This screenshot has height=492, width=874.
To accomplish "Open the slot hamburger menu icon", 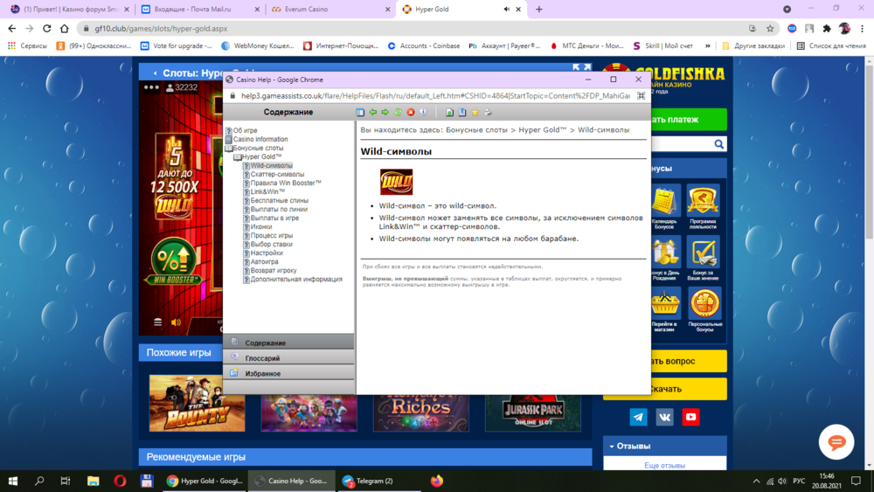I will tap(157, 322).
